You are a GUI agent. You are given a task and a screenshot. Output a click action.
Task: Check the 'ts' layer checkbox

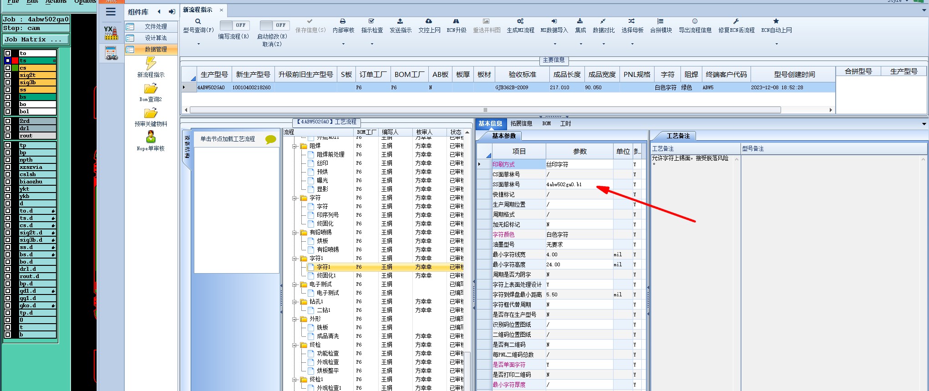[x=7, y=61]
